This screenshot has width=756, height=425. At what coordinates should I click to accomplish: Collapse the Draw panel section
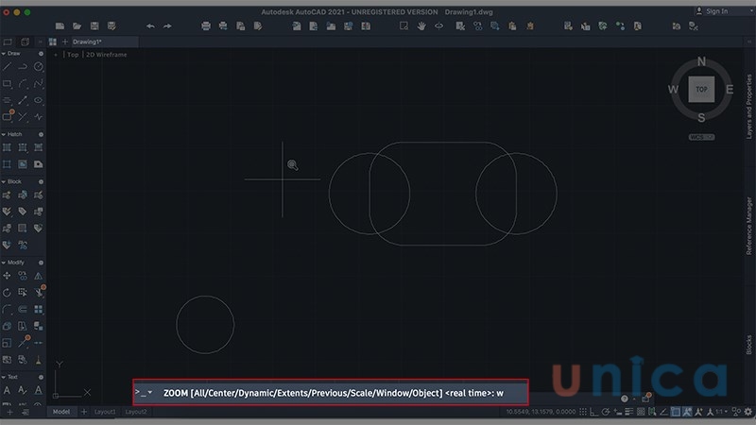coord(6,54)
